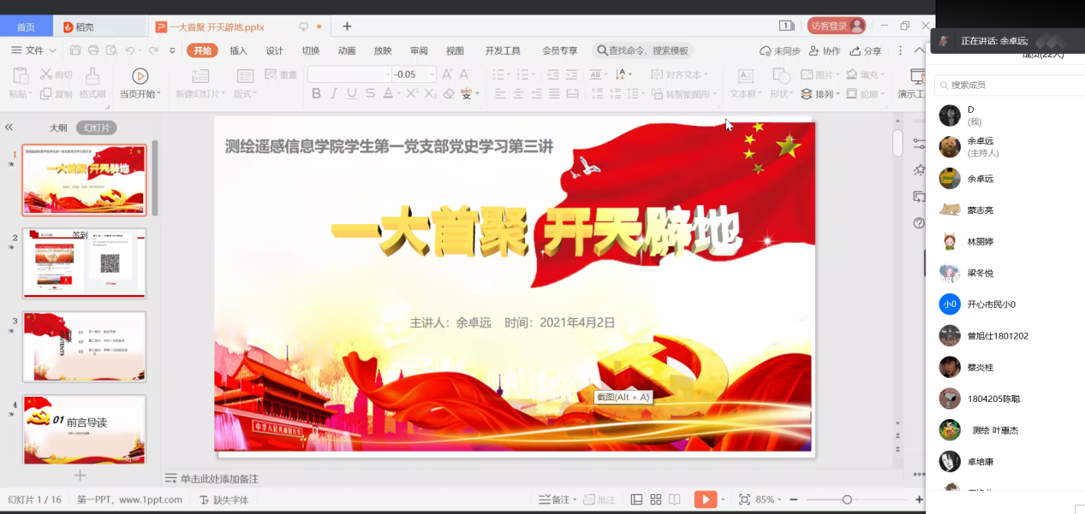This screenshot has width=1085, height=514.
Task: Toggle the 备注 notes pane
Action: pyautogui.click(x=555, y=499)
